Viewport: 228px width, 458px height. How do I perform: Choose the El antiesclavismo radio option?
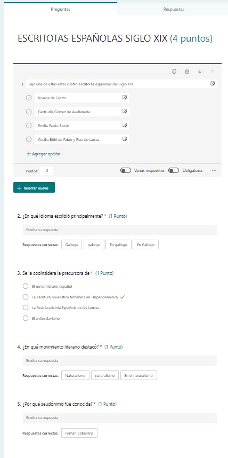pos(26,318)
